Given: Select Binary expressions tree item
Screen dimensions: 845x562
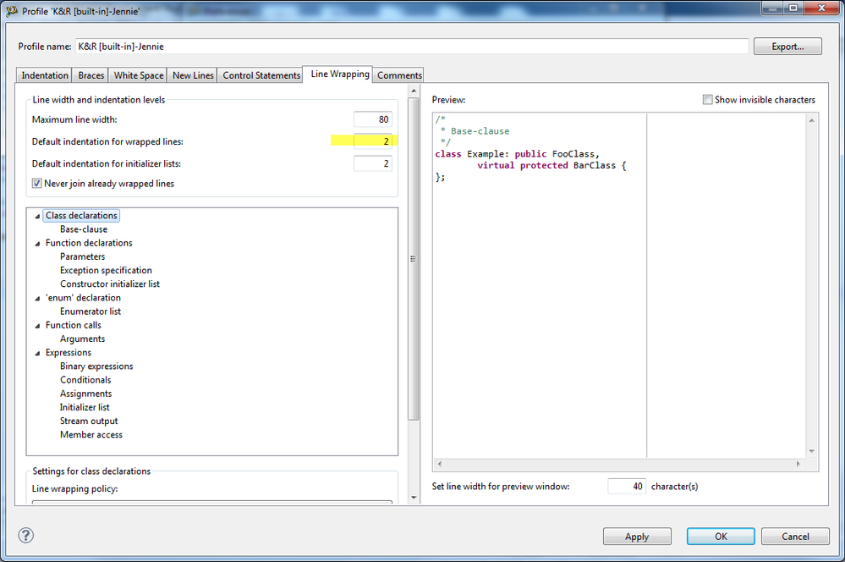Looking at the screenshot, I should pos(96,366).
